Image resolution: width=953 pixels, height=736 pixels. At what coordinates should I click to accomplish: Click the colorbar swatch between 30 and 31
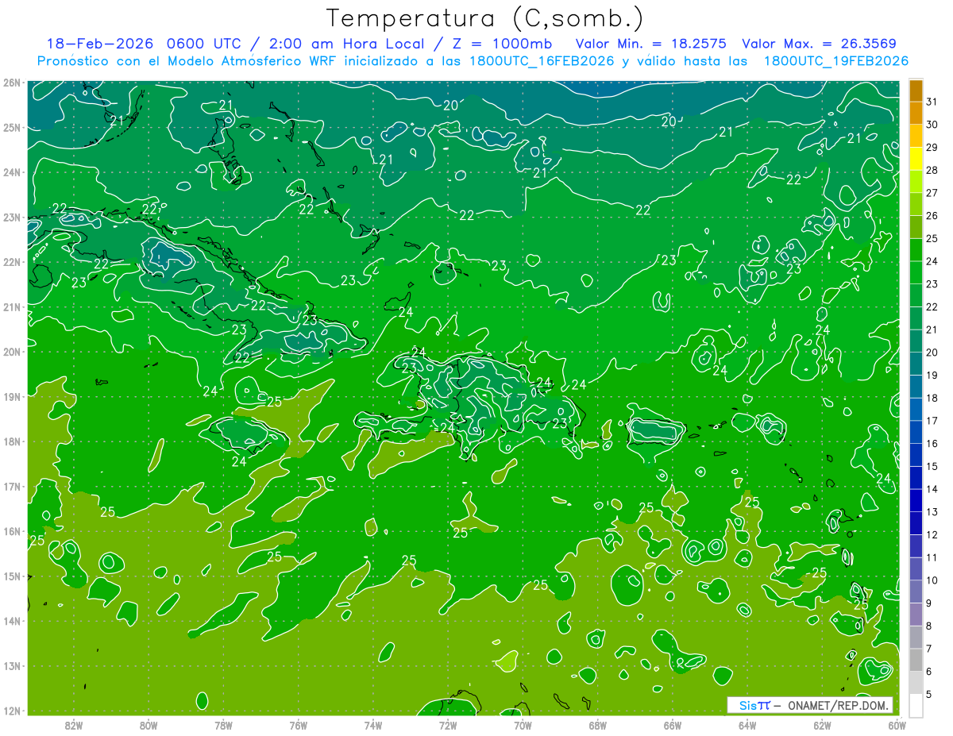pos(916,113)
